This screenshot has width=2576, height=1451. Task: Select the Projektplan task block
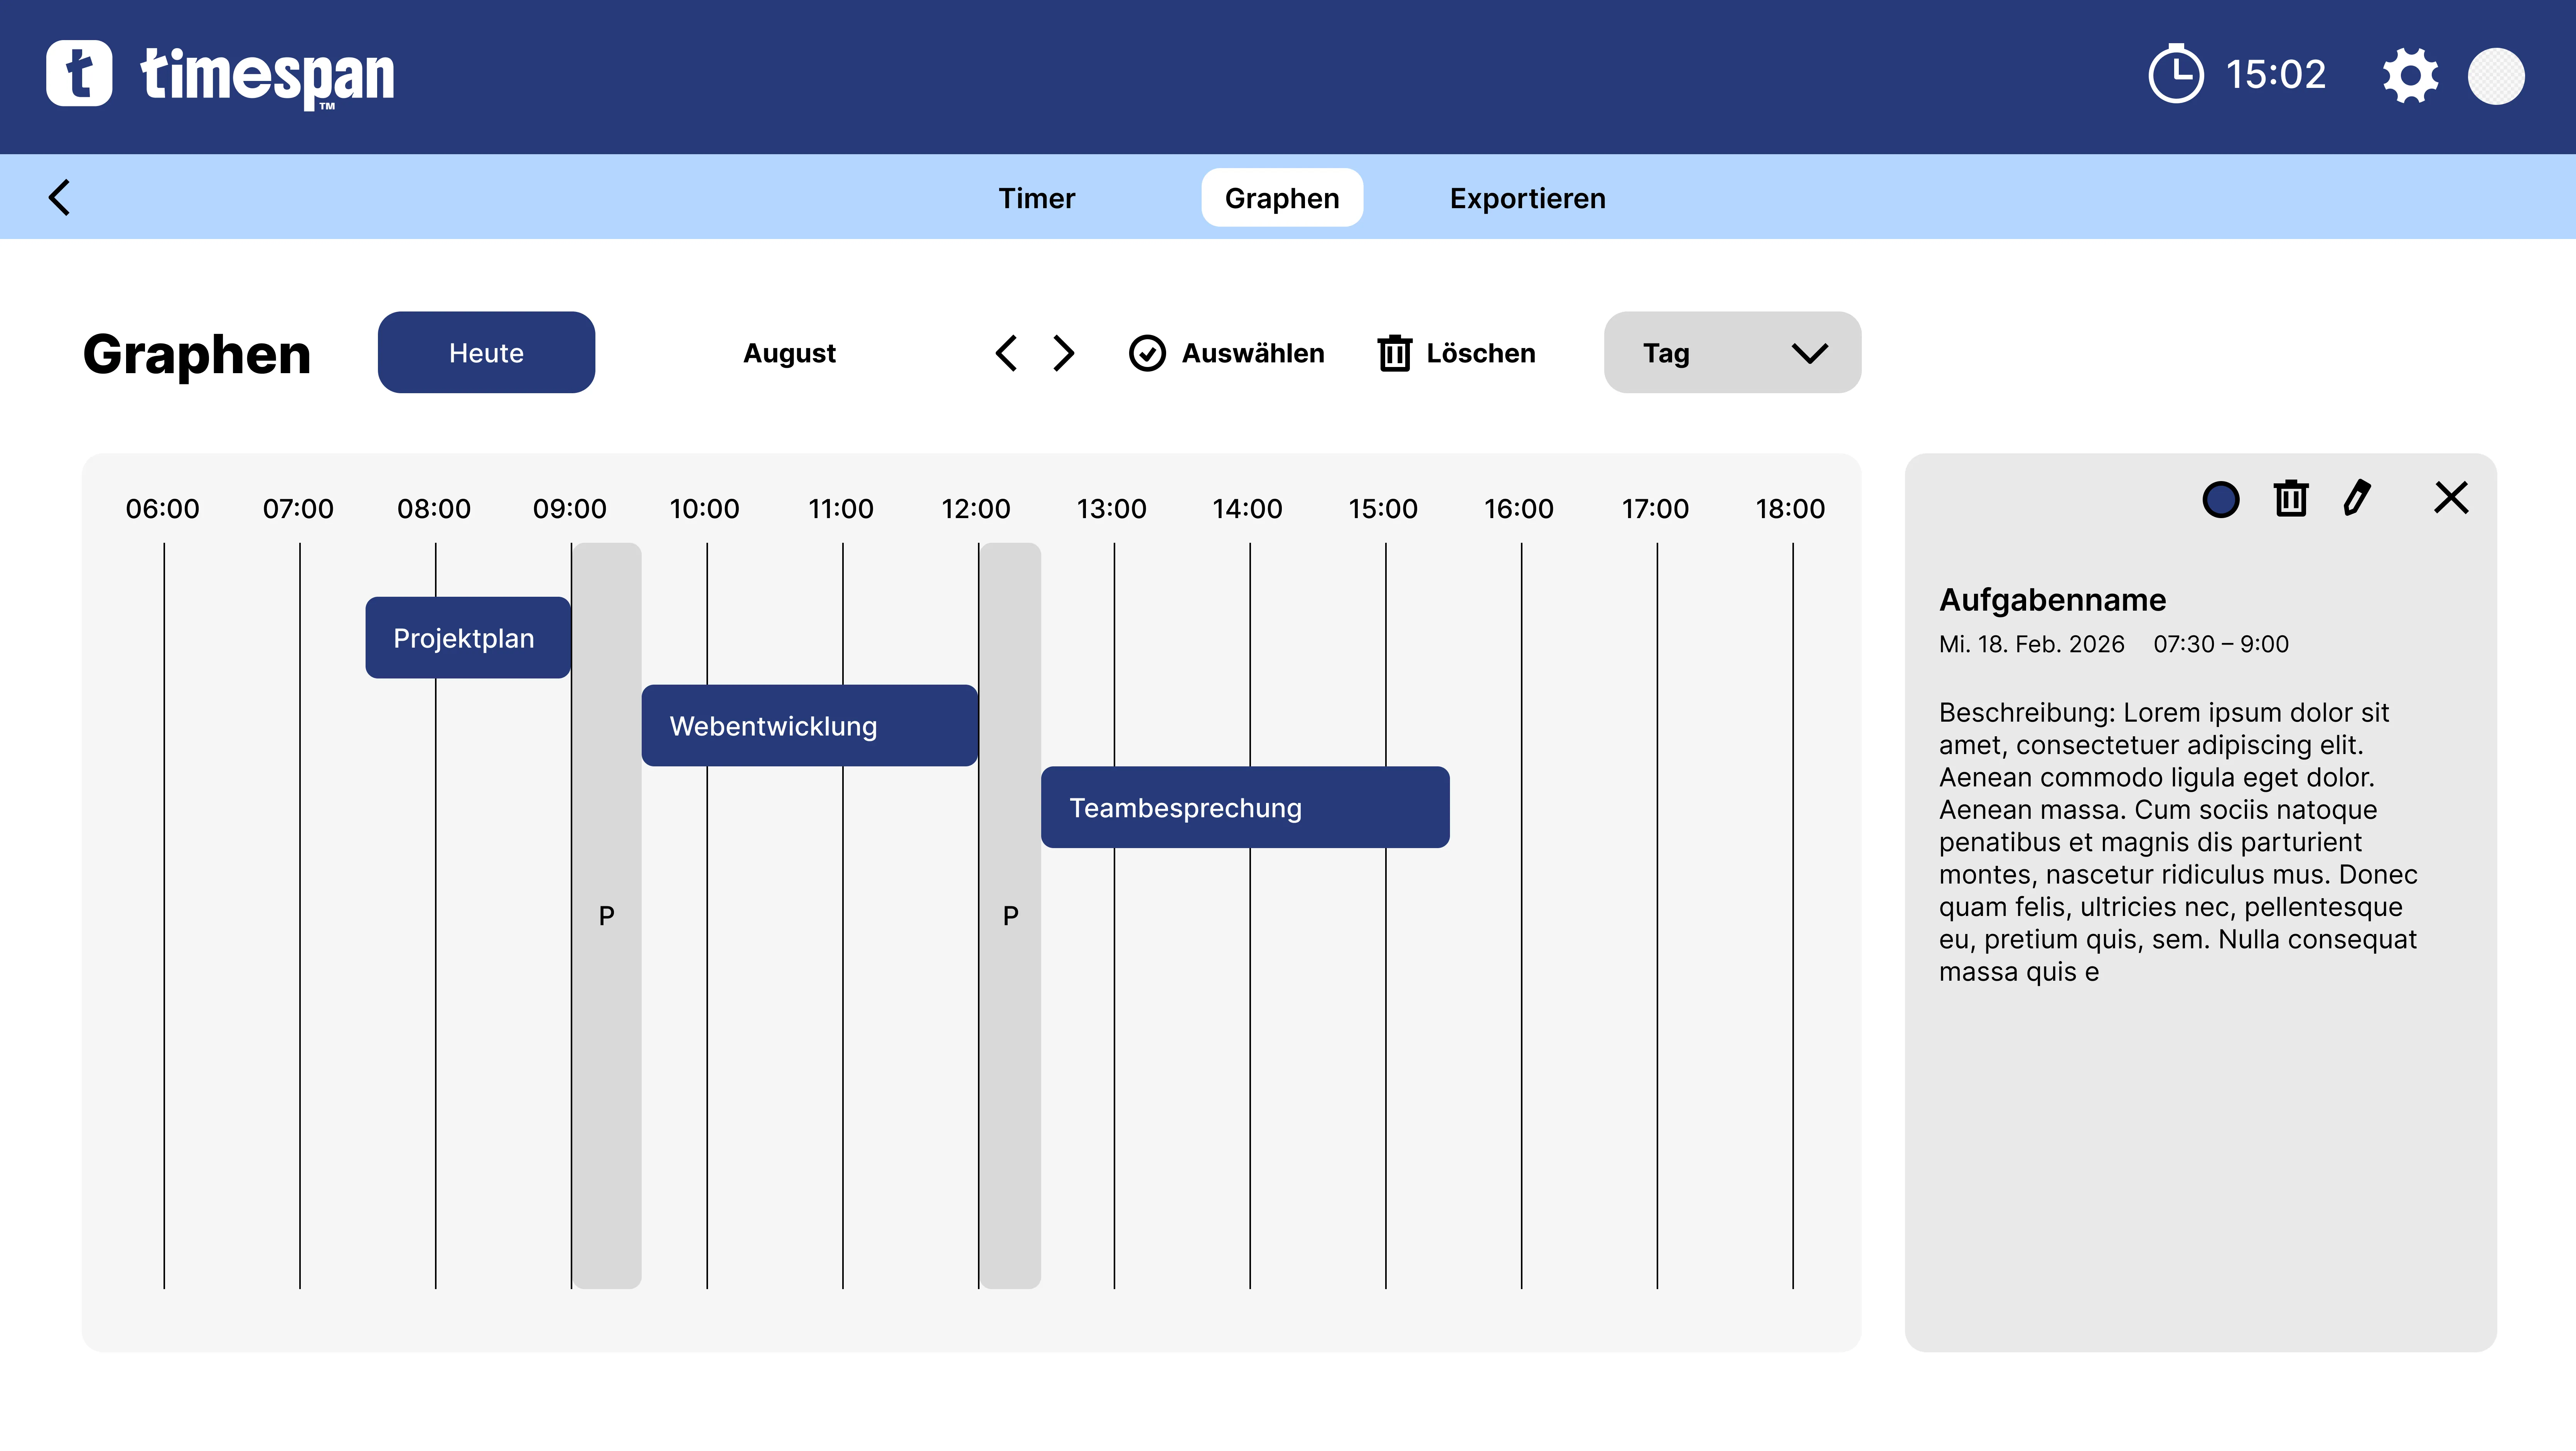[x=468, y=638]
